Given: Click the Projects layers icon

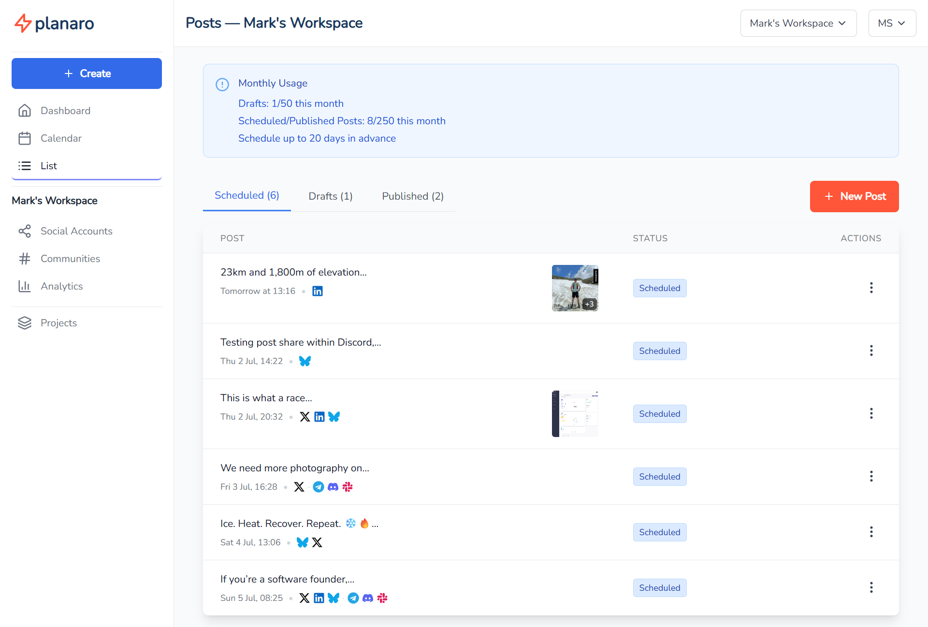Looking at the screenshot, I should coord(25,323).
